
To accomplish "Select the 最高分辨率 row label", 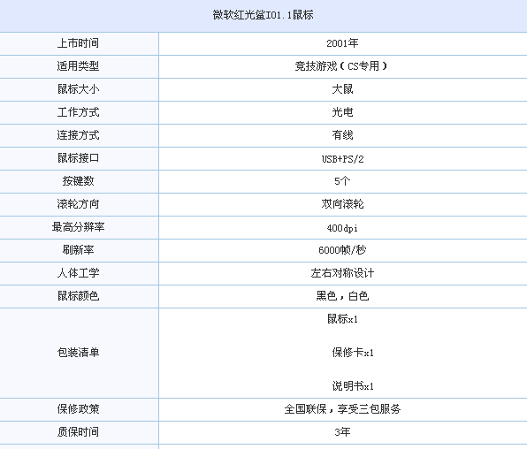I will pos(79,227).
